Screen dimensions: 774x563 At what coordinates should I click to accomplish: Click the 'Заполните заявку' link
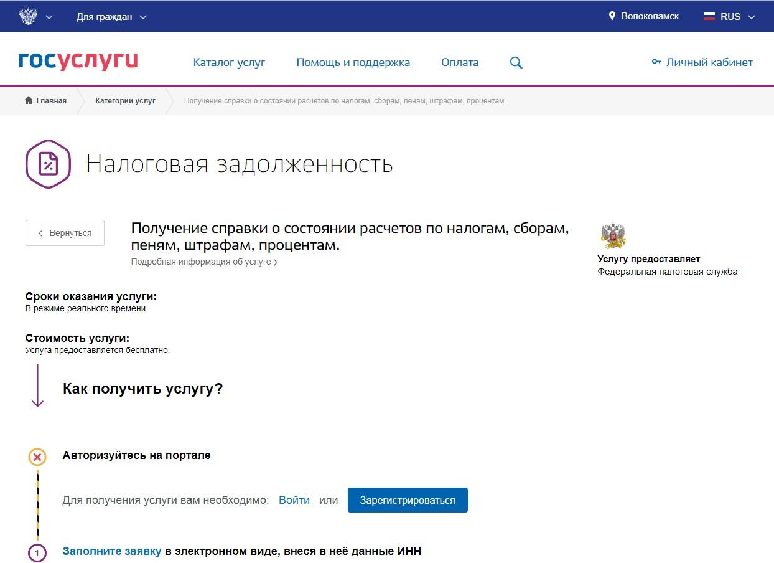tap(112, 551)
